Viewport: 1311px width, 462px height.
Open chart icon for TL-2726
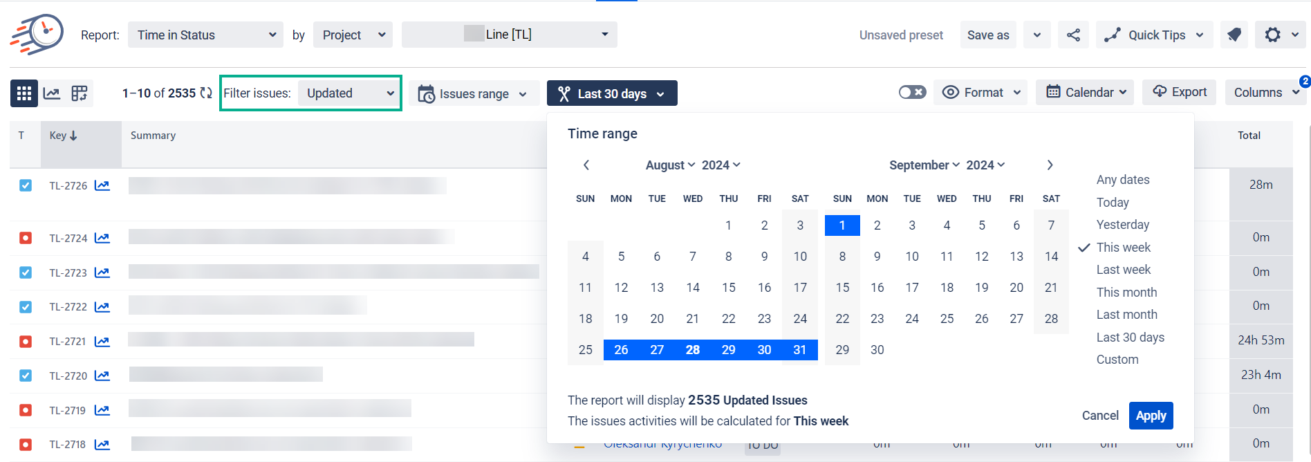tap(102, 185)
